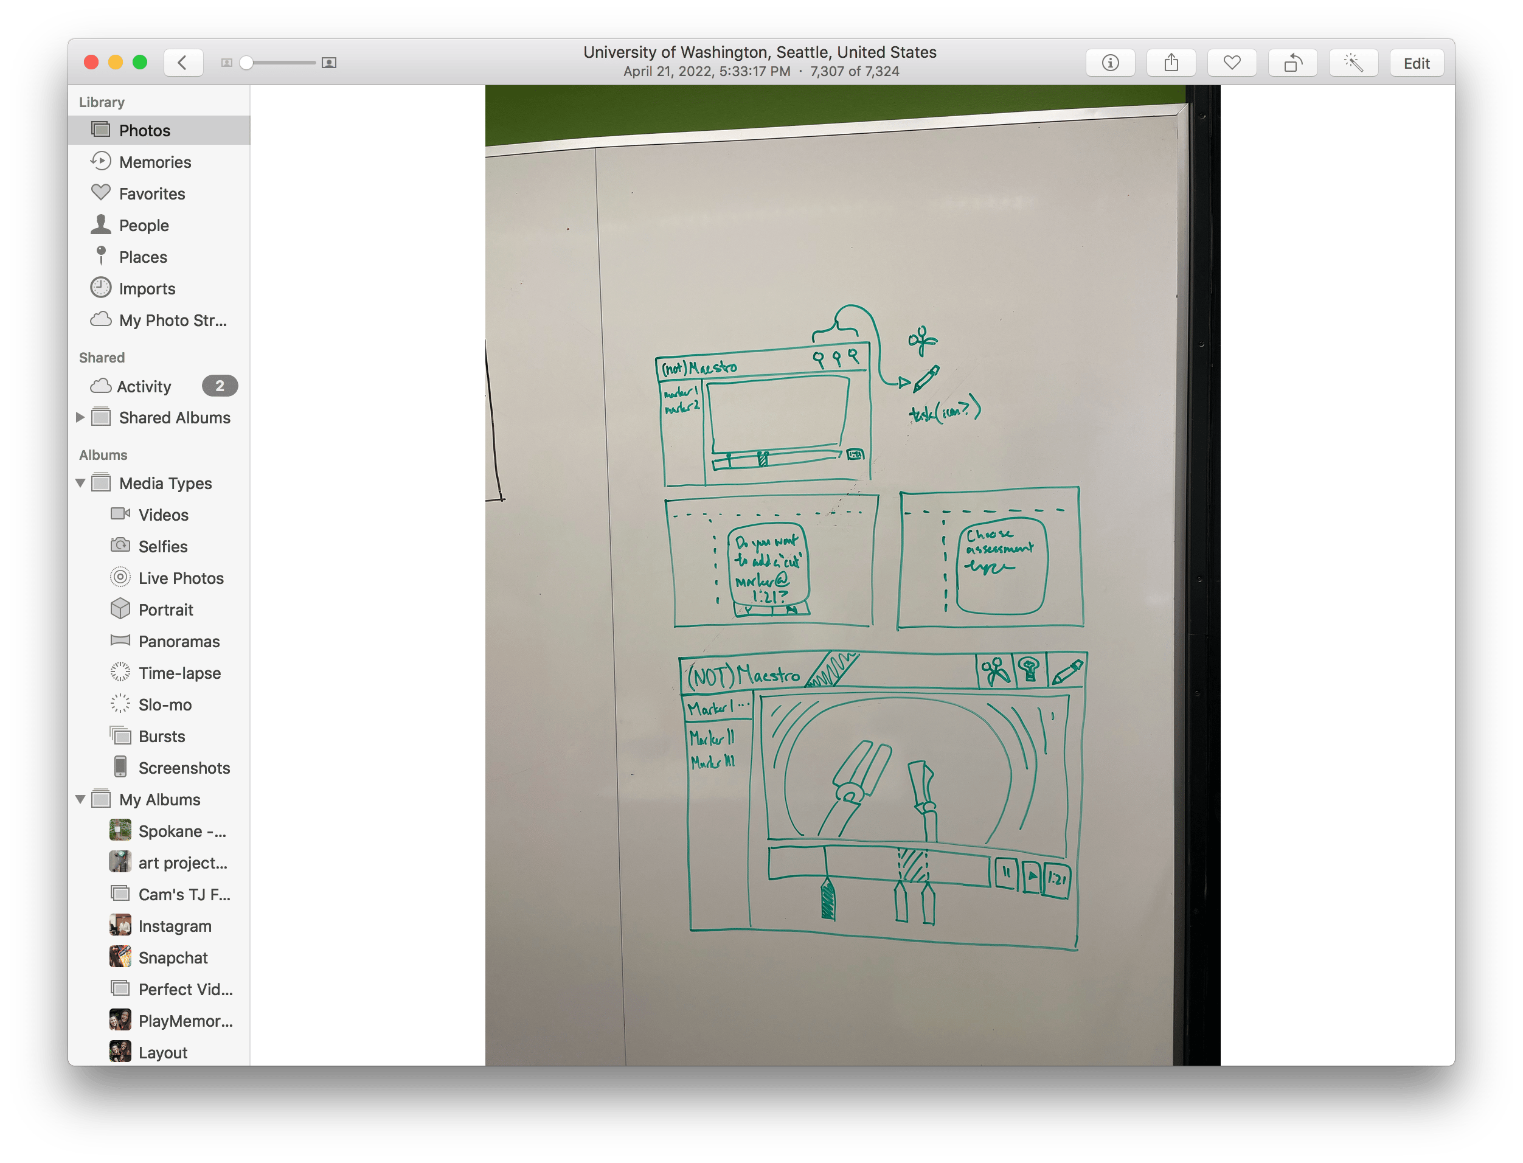Click the large thumbnail zoom icon
The image size is (1523, 1163).
330,63
